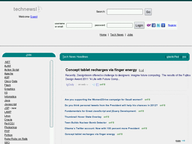Image resolution: width=192 pixels, height=144 pixels.
Task: Open the tgDaily source link
Action: [x=70, y=85]
